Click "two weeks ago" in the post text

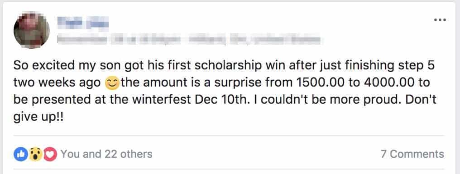pos(57,83)
